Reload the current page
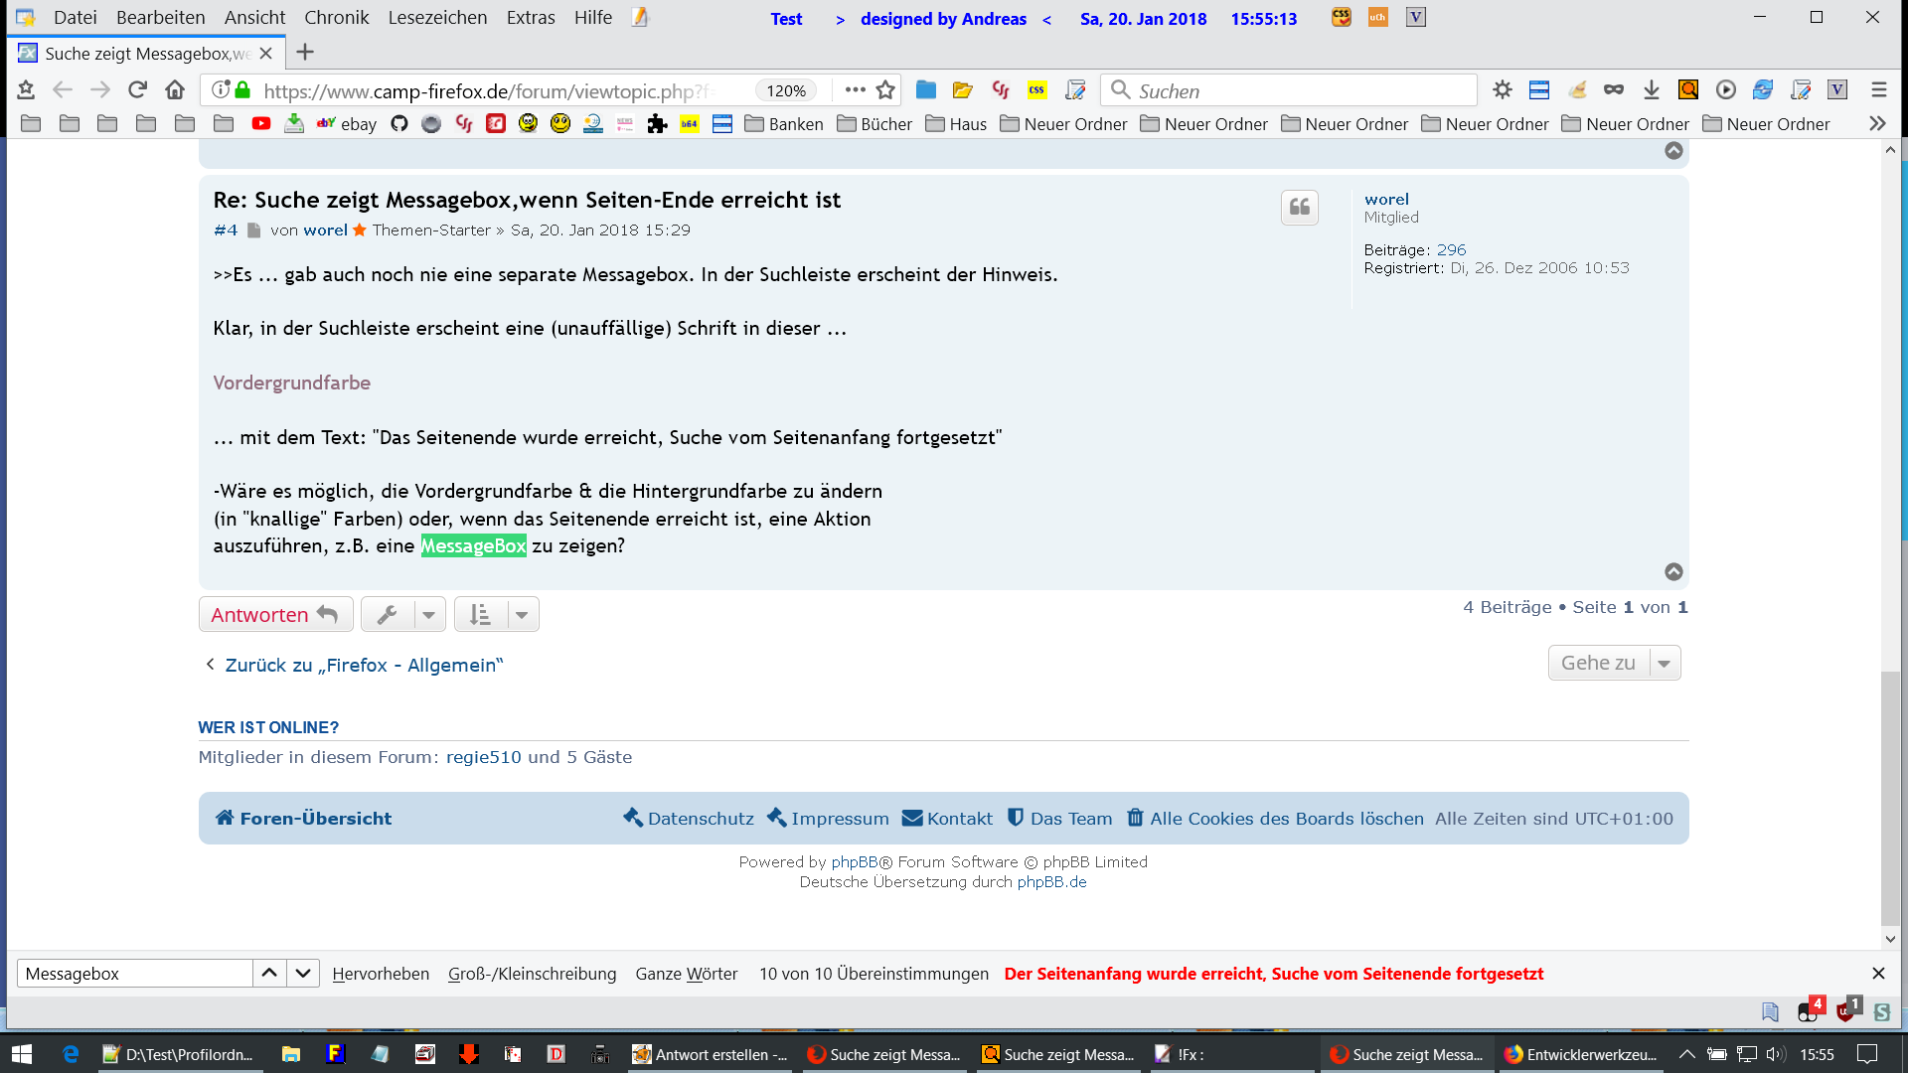This screenshot has height=1073, width=1908. coord(138,90)
